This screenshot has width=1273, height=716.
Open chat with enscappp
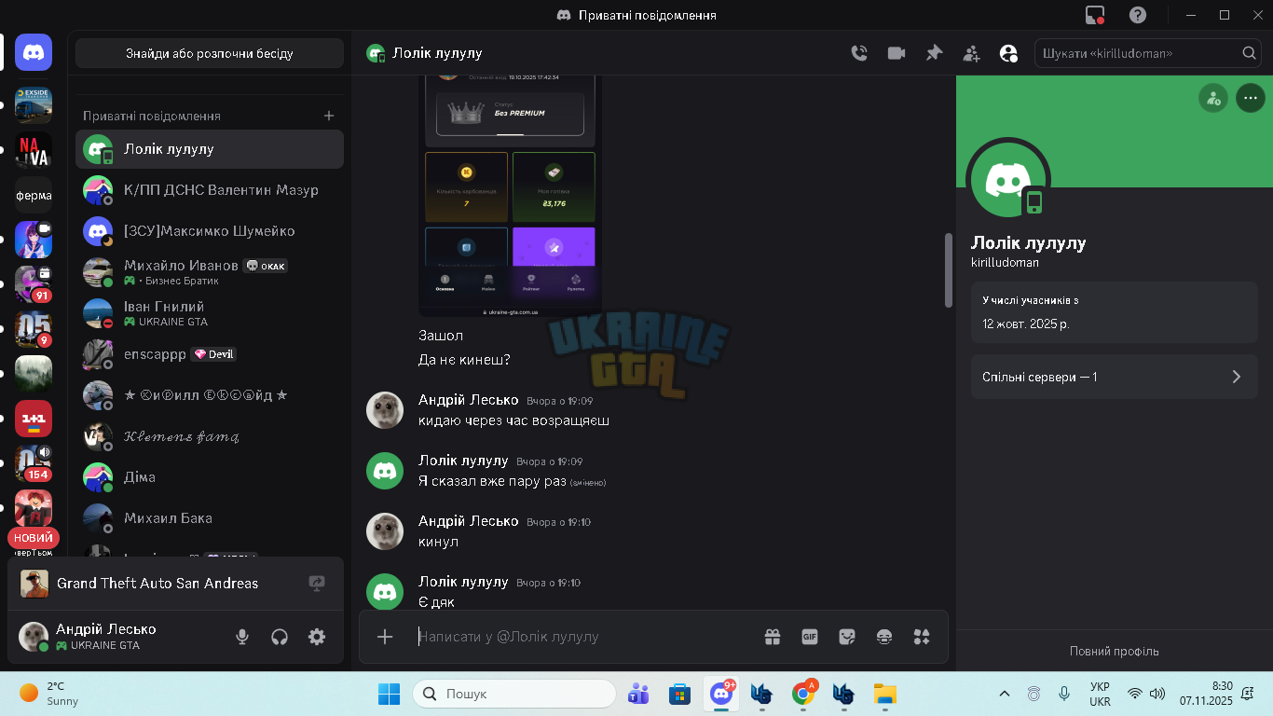point(210,354)
